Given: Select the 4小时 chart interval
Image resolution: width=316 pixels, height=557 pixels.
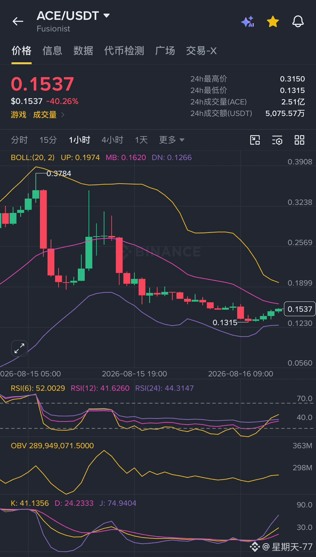Looking at the screenshot, I should [x=112, y=140].
